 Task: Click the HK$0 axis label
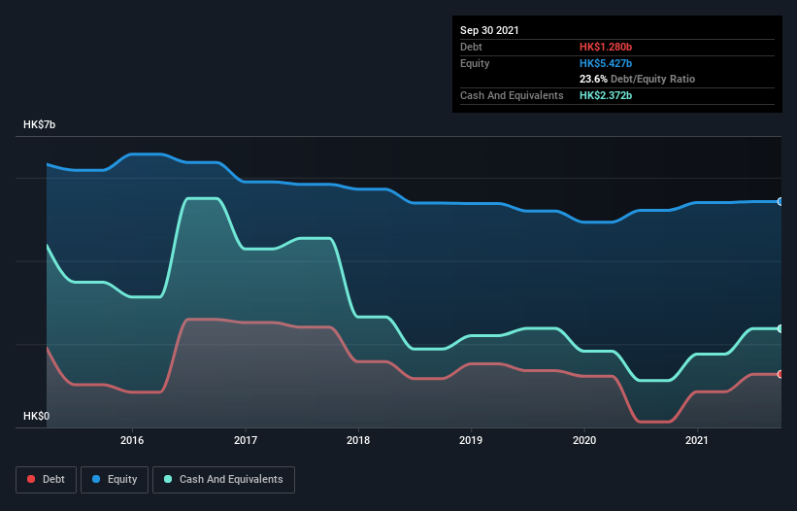tap(37, 416)
